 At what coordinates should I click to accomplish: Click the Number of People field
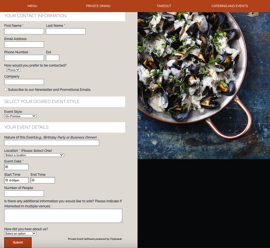(x=24, y=194)
